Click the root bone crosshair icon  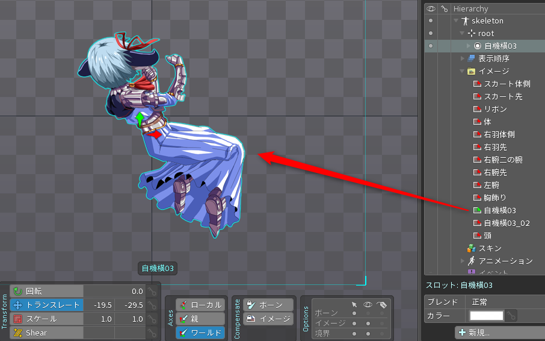[x=472, y=33]
